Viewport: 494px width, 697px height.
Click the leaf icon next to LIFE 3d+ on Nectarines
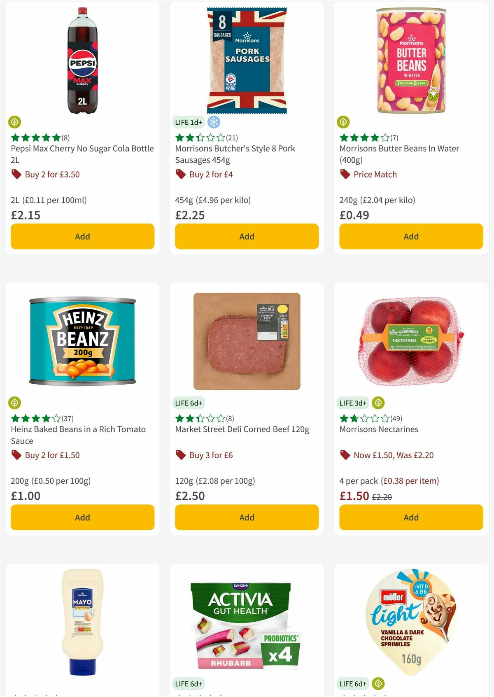[x=377, y=403]
